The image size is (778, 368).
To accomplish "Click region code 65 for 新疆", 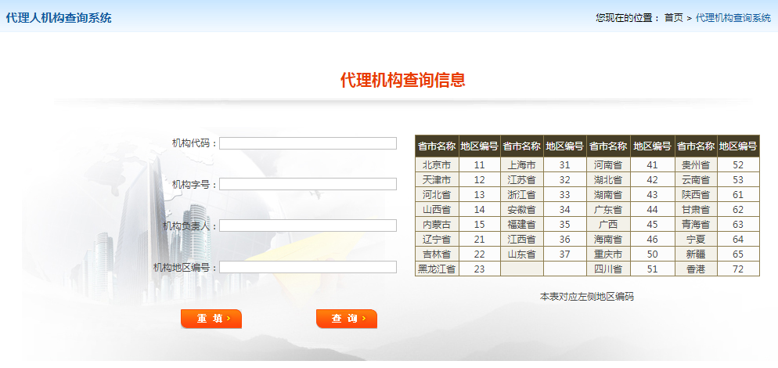I will [738, 254].
